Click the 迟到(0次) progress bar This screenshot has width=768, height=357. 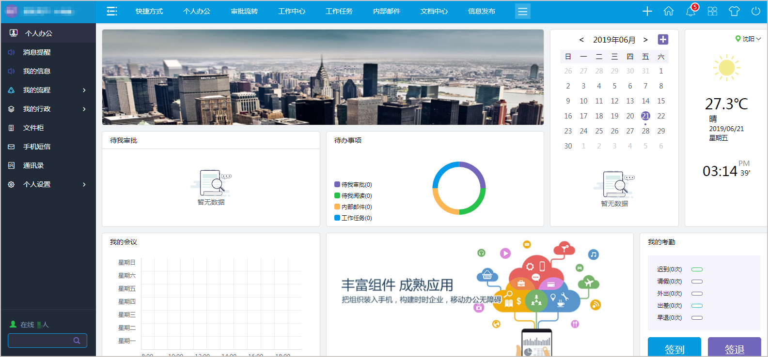tap(697, 269)
